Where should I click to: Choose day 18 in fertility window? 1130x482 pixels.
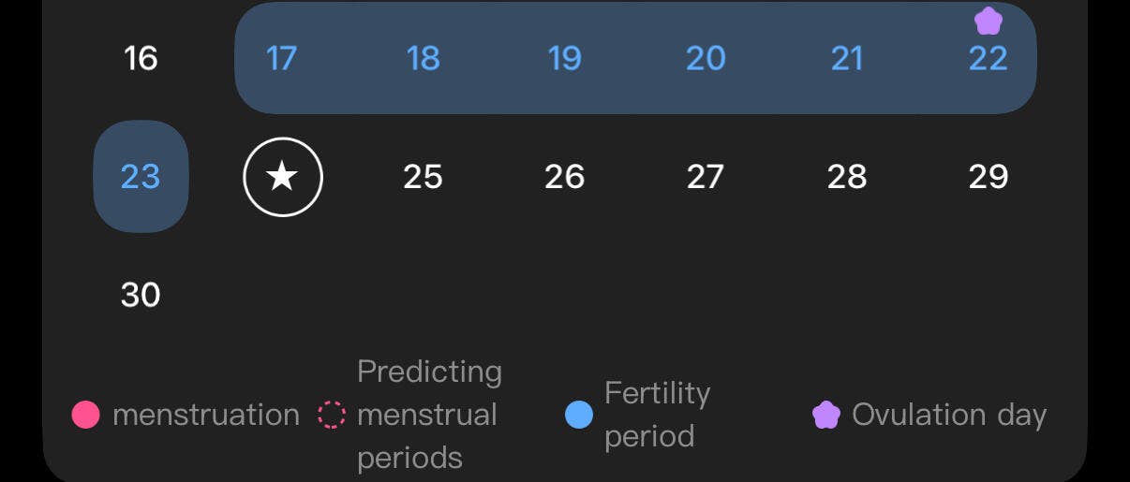424,59
